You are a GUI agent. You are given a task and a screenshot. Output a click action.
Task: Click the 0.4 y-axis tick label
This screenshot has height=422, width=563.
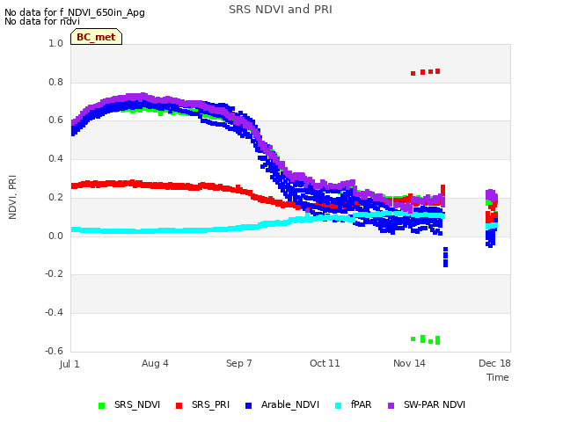(x=55, y=158)
